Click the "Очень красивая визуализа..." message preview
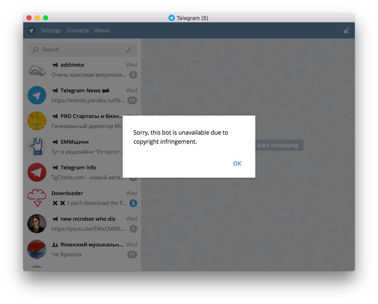The width and height of the screenshot is (378, 304). click(x=89, y=75)
